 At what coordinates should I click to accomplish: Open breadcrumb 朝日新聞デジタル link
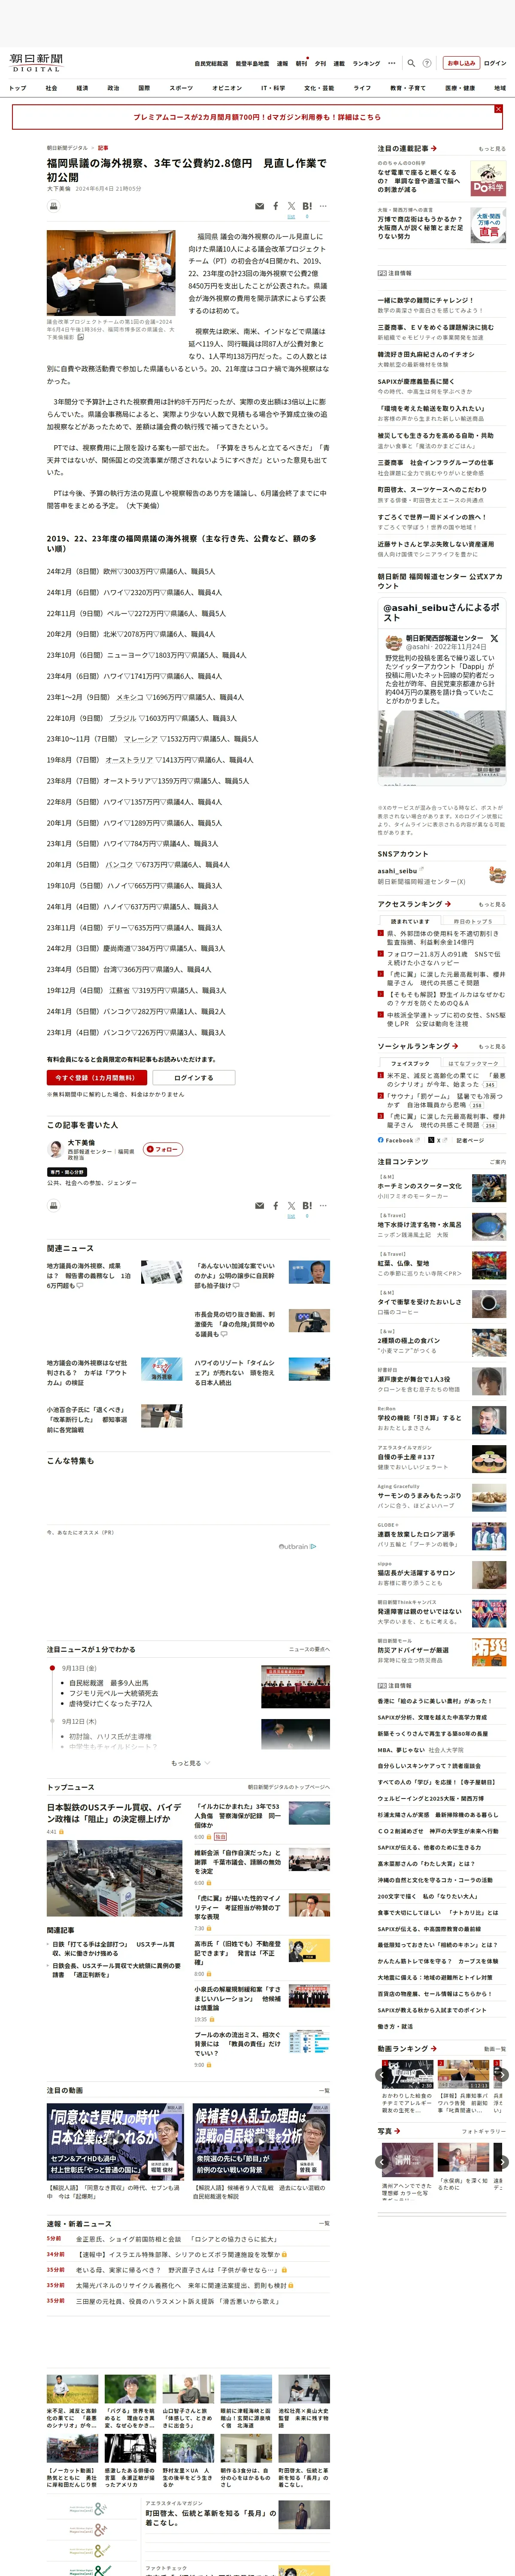(67, 148)
